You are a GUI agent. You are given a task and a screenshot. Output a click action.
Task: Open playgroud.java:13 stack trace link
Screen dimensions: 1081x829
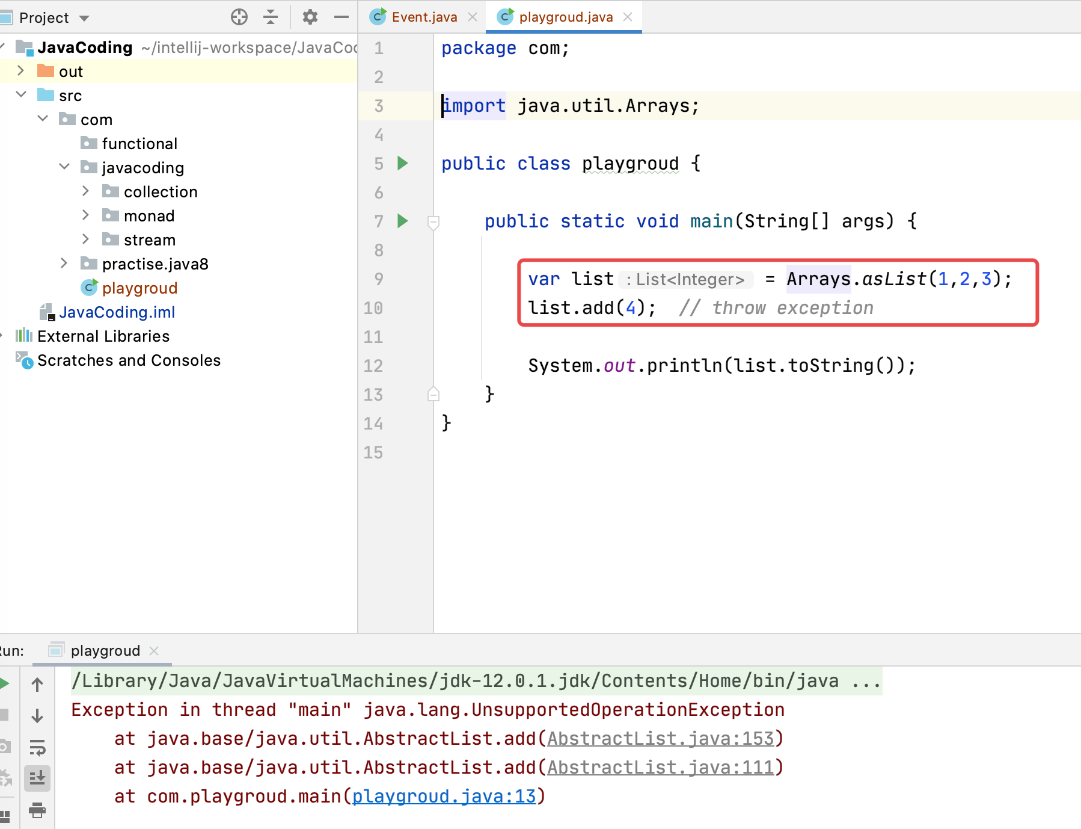pyautogui.click(x=444, y=796)
